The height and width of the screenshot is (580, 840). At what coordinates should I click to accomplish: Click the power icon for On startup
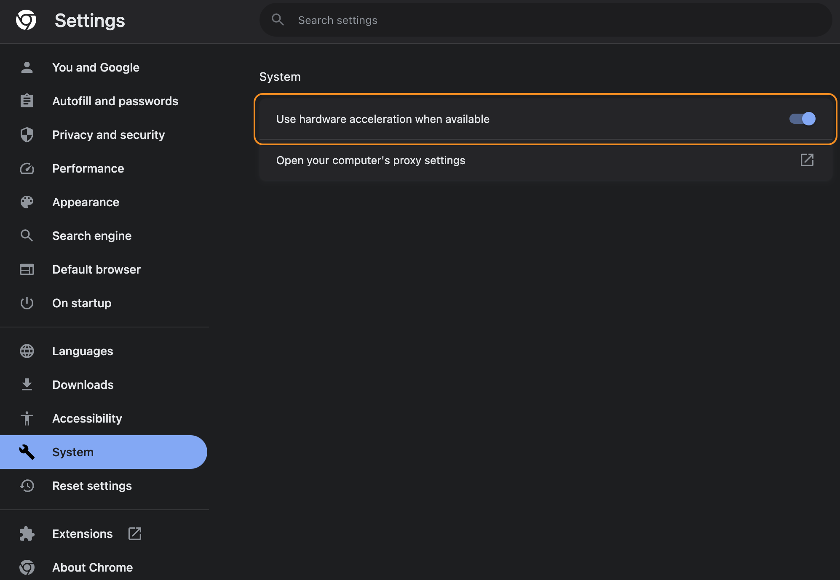(x=27, y=303)
